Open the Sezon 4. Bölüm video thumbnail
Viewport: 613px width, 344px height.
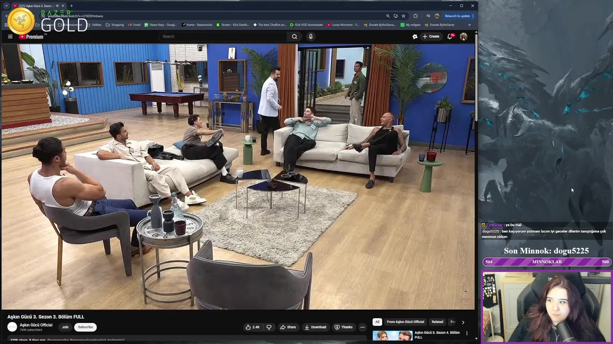[x=392, y=336]
